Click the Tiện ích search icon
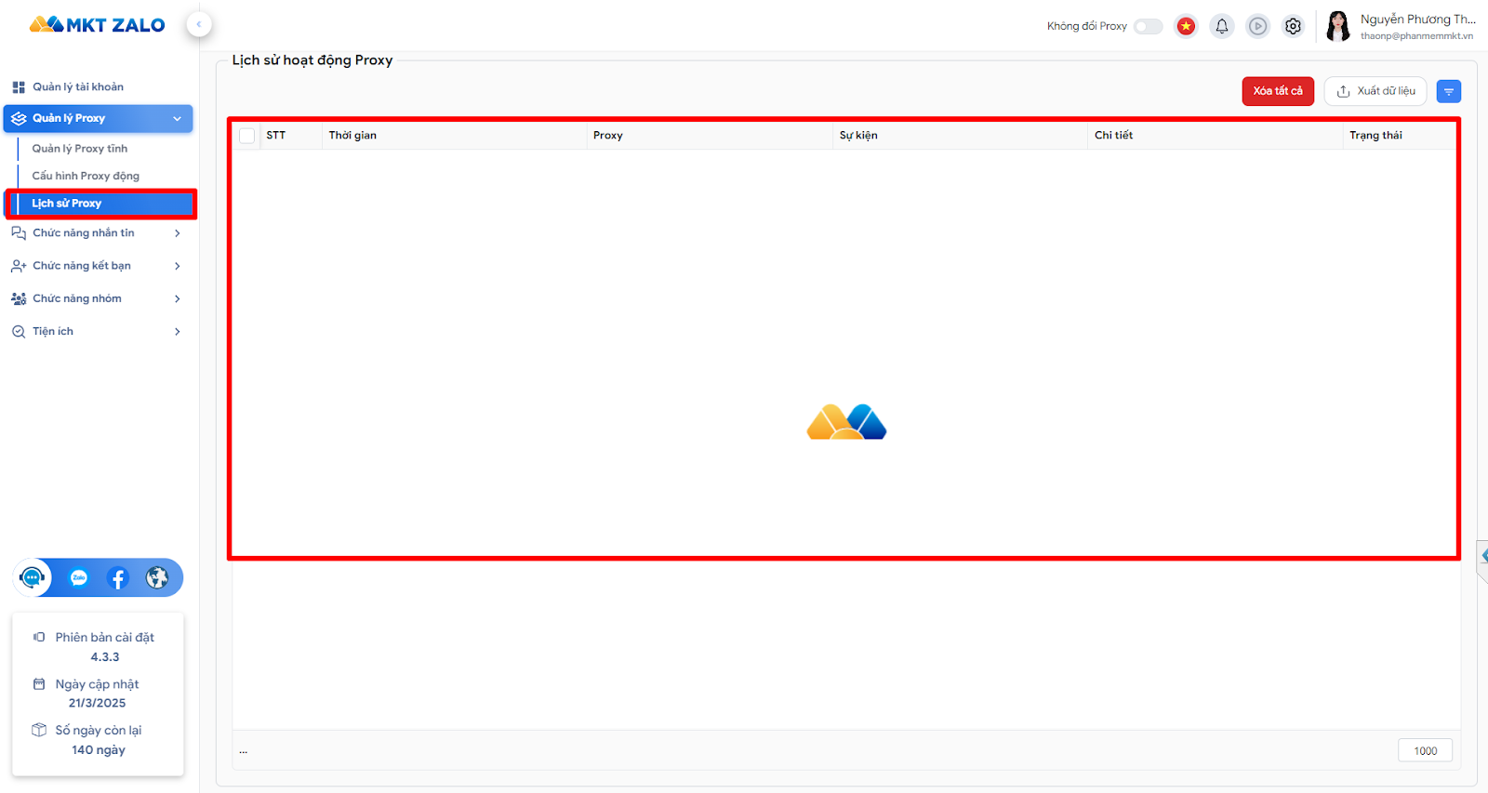The width and height of the screenshot is (1488, 793). (19, 332)
